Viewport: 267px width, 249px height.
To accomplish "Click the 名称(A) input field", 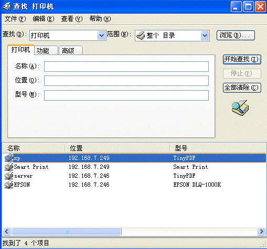I will point(126,67).
